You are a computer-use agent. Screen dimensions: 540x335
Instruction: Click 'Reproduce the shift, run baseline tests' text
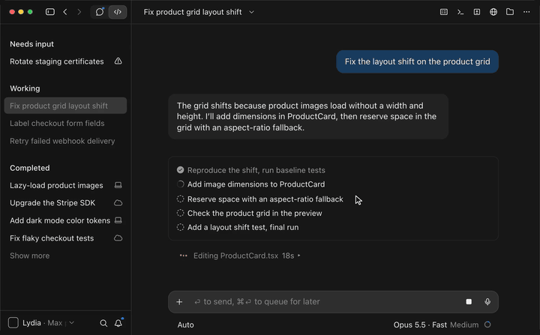pos(256,170)
